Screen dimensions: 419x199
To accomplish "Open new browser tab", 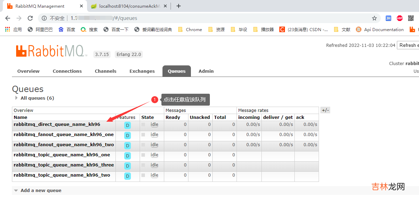I will [x=179, y=6].
